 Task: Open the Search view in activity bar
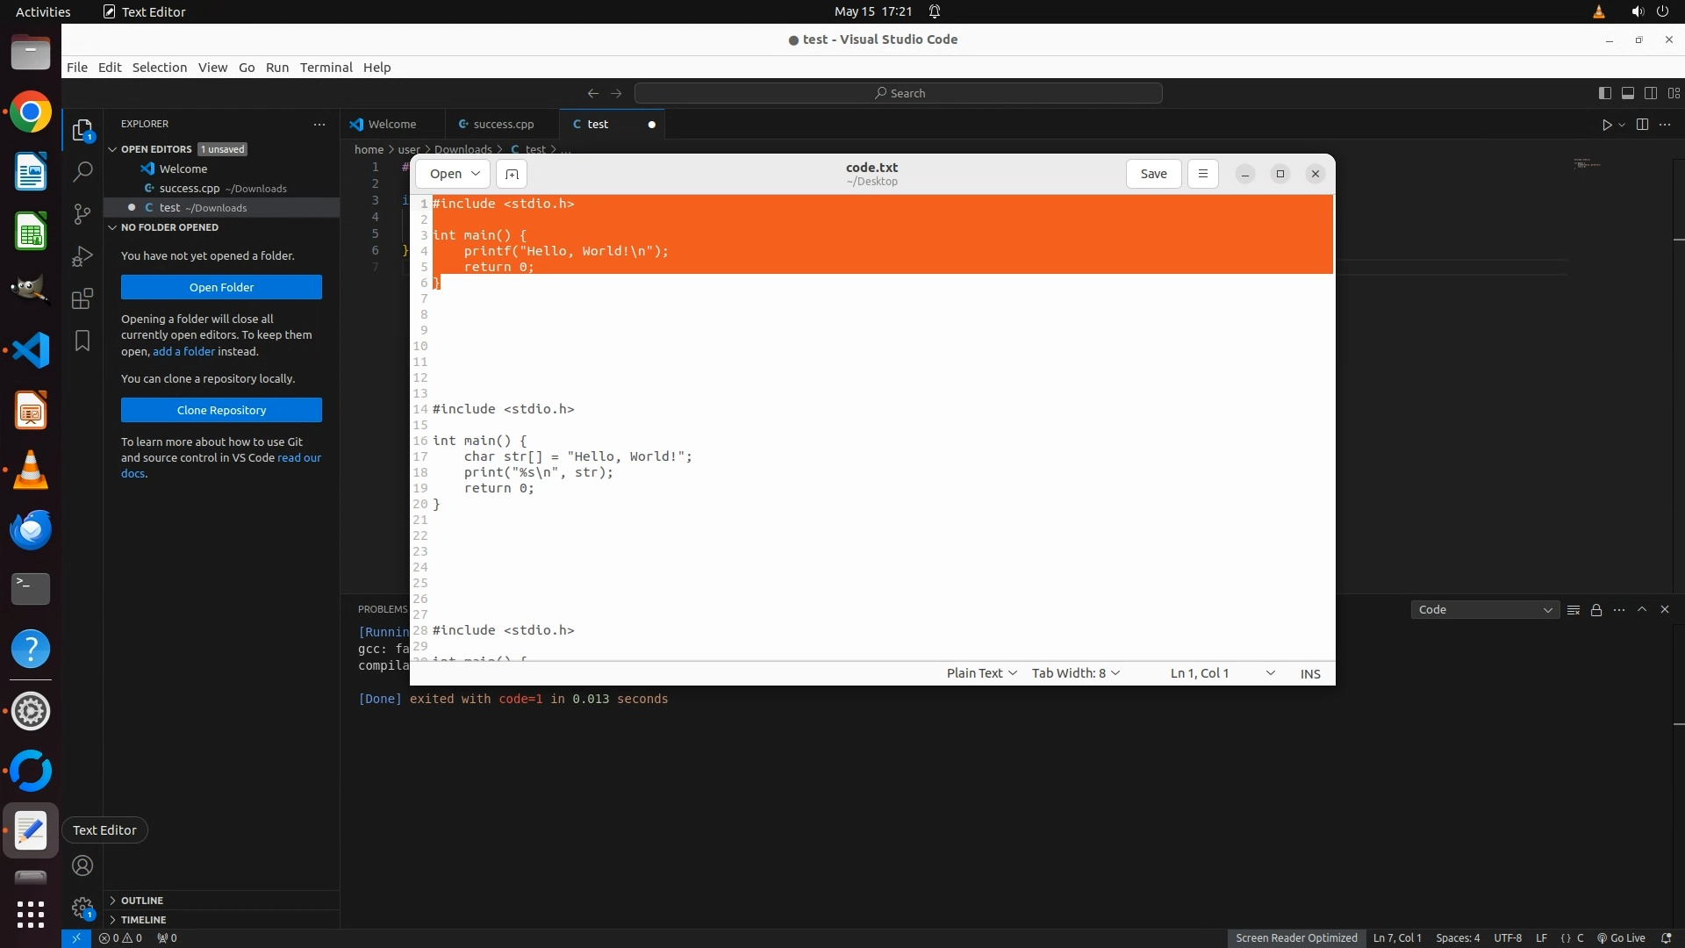point(82,172)
